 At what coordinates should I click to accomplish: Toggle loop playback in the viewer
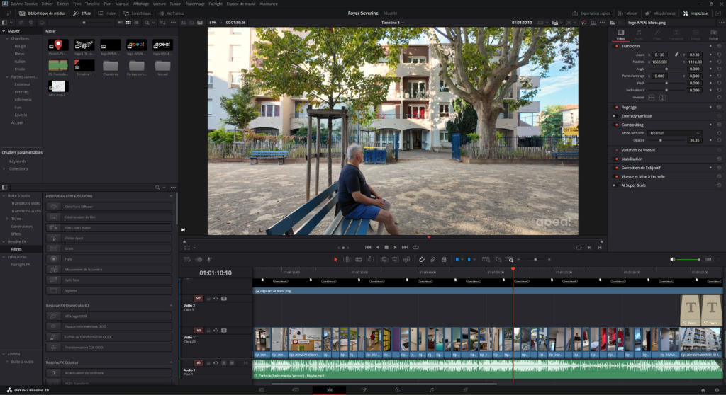coord(415,247)
